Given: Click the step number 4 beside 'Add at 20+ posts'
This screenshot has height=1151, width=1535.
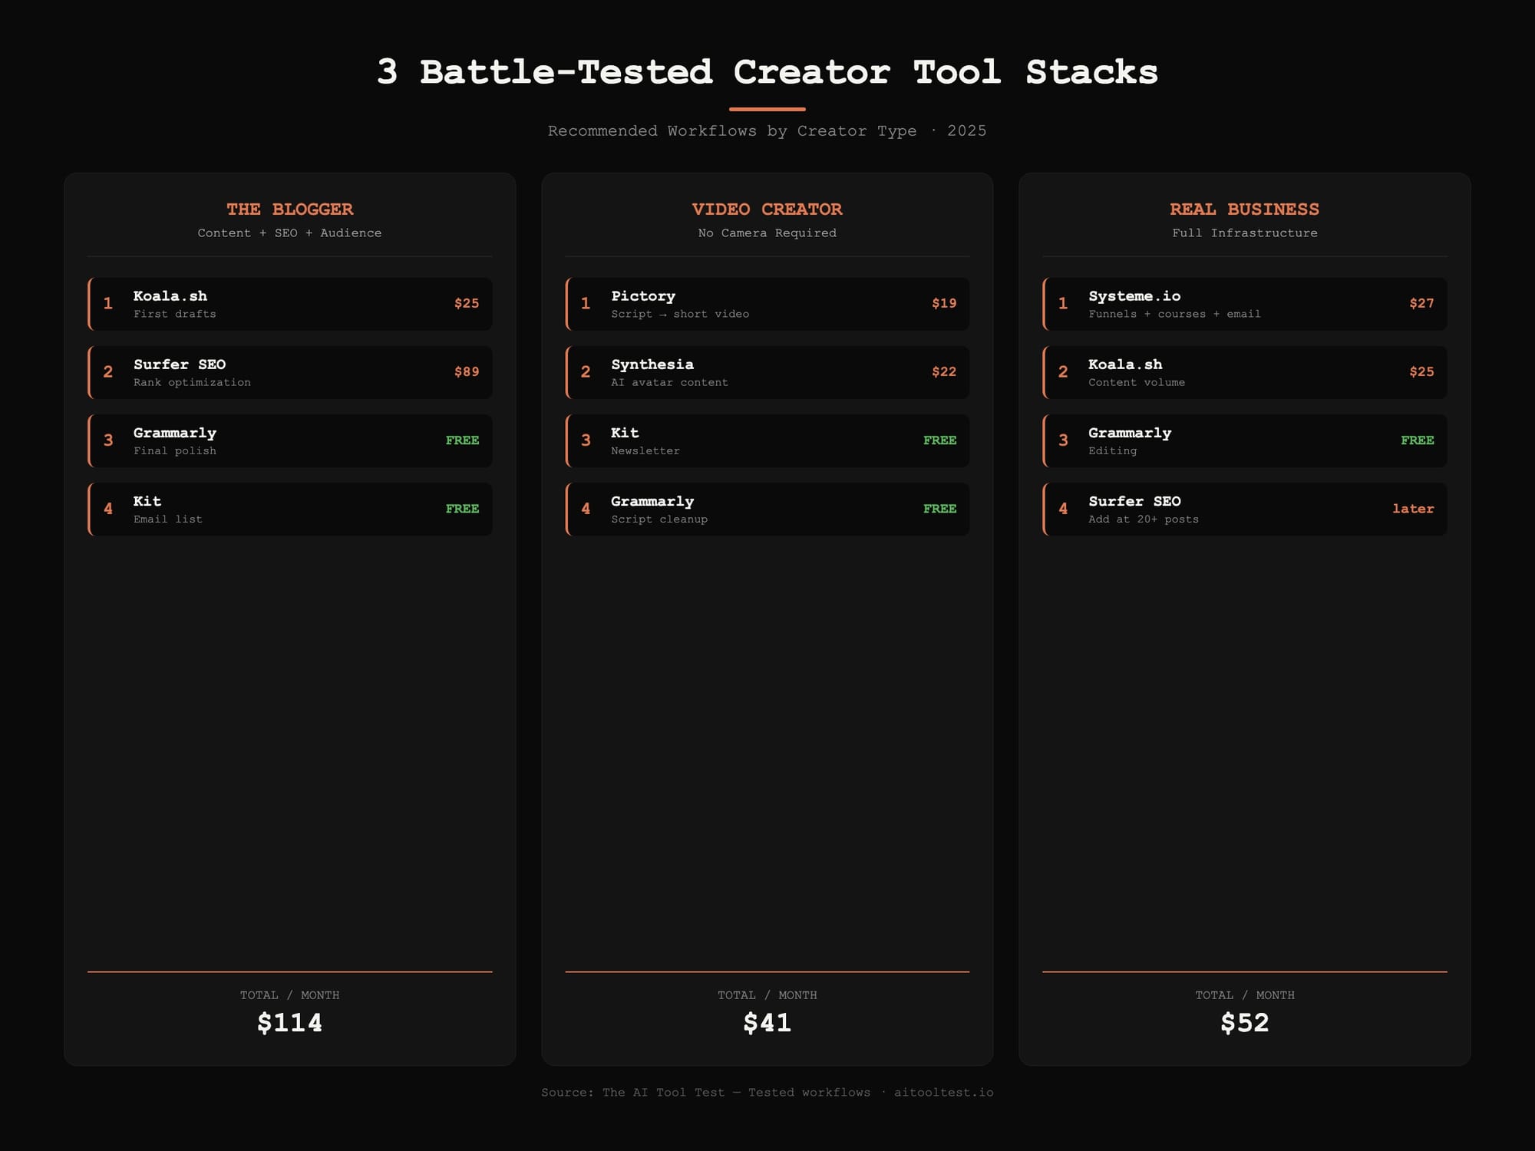Looking at the screenshot, I should pos(1063,509).
